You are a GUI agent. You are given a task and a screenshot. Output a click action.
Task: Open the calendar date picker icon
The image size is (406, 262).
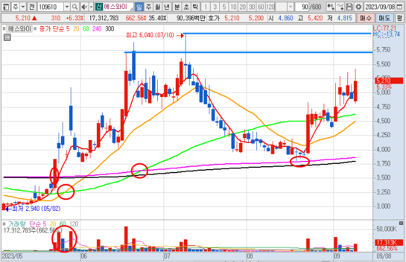click(x=399, y=6)
